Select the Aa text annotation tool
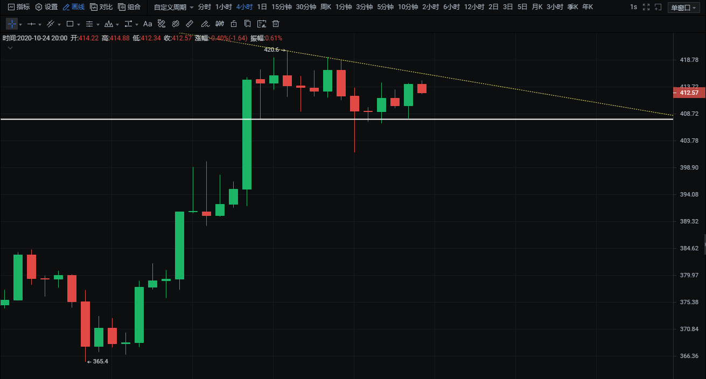 point(147,24)
